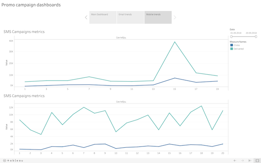Click the Date slider's start handle

[231, 37]
